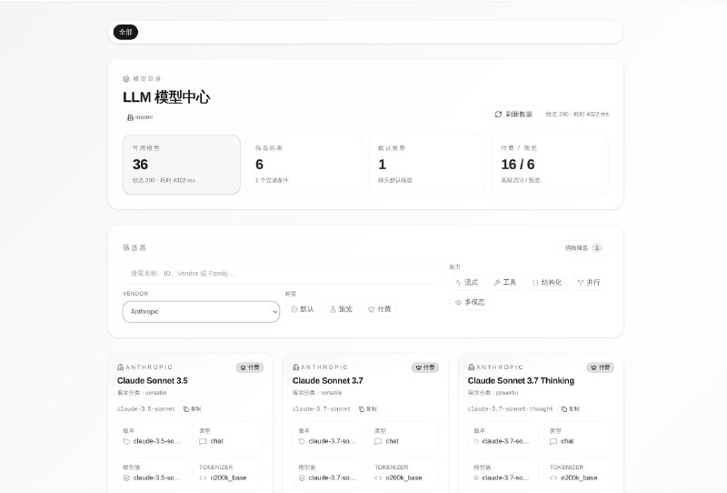Click the 清除筛选 clear filters button
The height and width of the screenshot is (493, 727).
point(582,247)
